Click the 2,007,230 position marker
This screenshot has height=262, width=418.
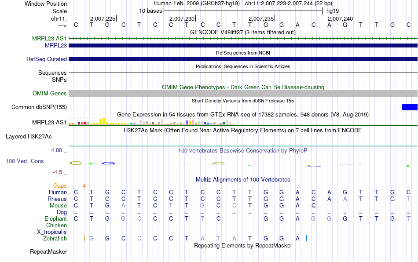coord(182,18)
